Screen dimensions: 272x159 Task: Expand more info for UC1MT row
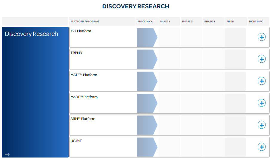pos(262,147)
